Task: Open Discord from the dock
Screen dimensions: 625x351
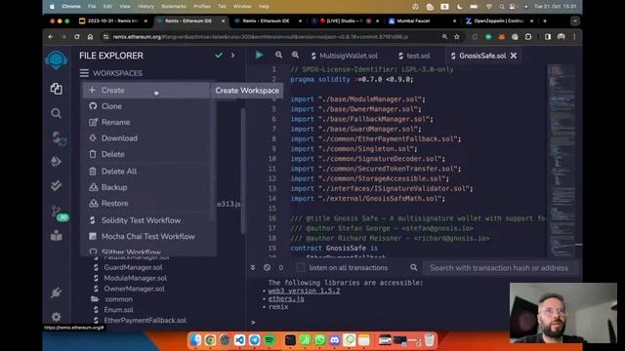Action: tap(334, 340)
